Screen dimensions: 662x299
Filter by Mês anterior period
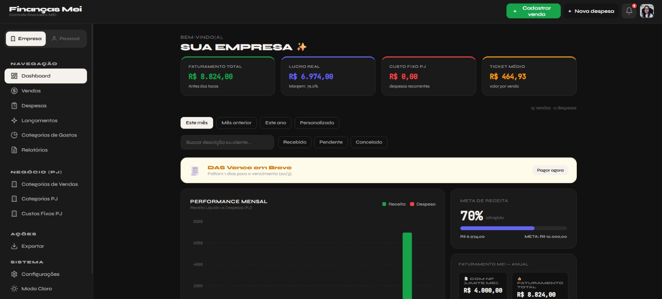pyautogui.click(x=236, y=123)
